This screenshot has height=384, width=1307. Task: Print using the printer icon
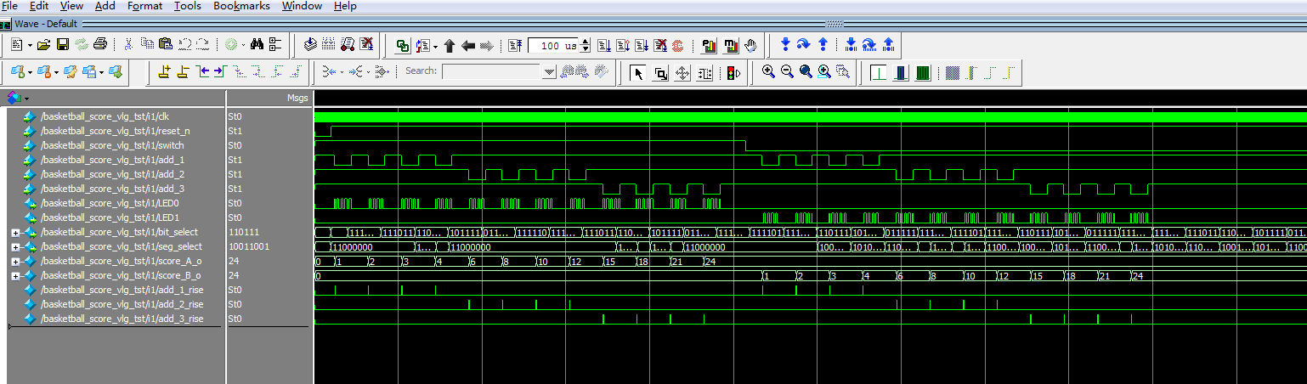pyautogui.click(x=100, y=45)
